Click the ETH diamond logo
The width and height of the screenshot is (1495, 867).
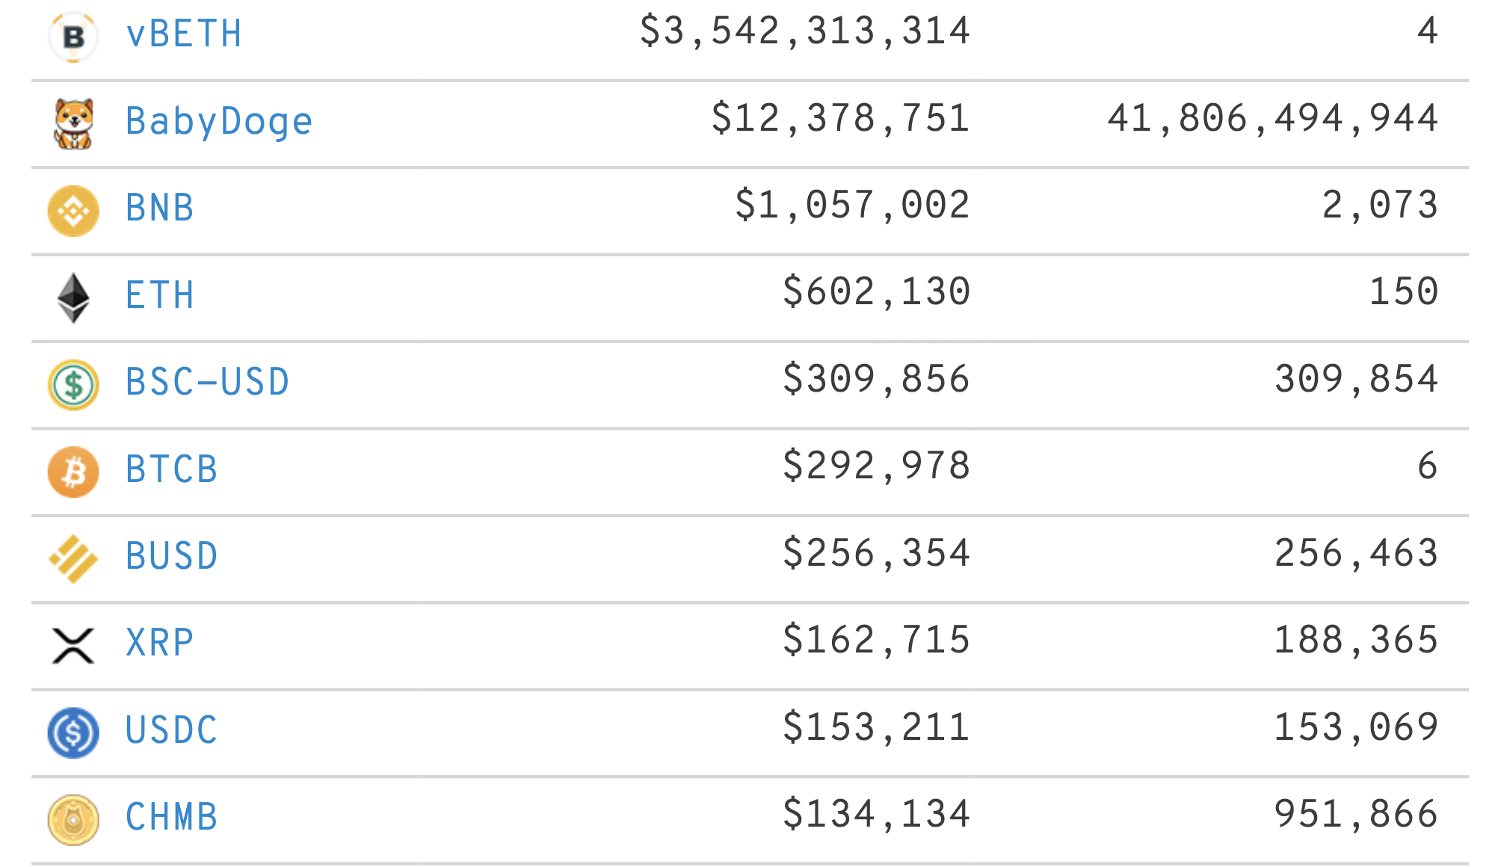(73, 297)
